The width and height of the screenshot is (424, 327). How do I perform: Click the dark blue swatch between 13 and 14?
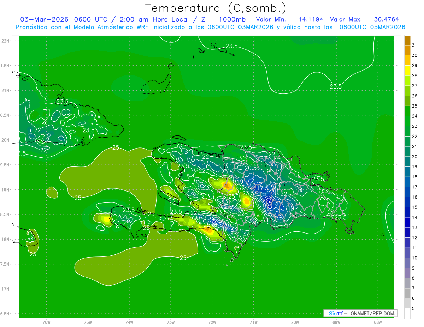[407, 222]
